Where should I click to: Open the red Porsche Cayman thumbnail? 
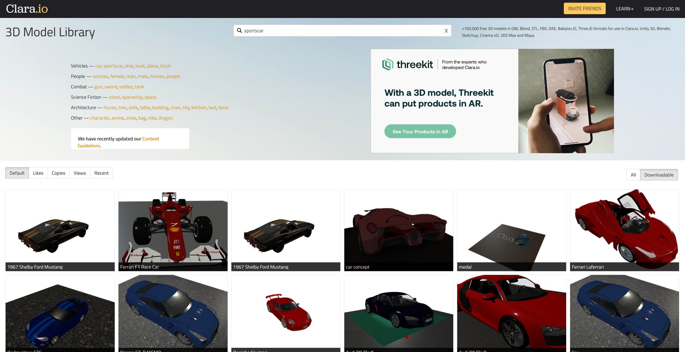click(286, 313)
